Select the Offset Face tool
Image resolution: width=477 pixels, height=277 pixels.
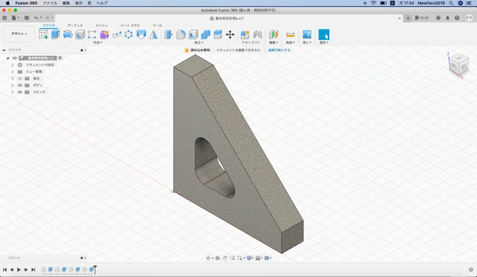[x=218, y=34]
